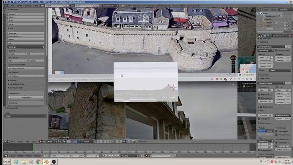Enable the Motion Blur checkbox
The image size is (293, 165).
[x=261, y=107]
